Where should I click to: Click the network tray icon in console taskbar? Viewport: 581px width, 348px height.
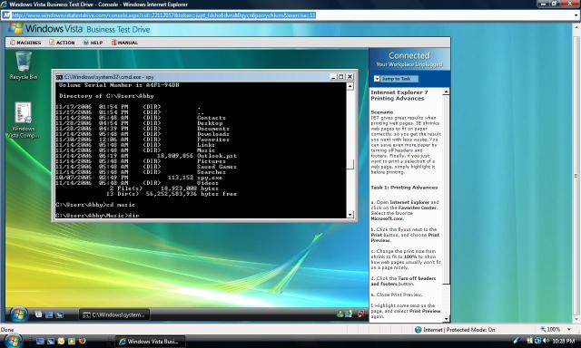(349, 314)
